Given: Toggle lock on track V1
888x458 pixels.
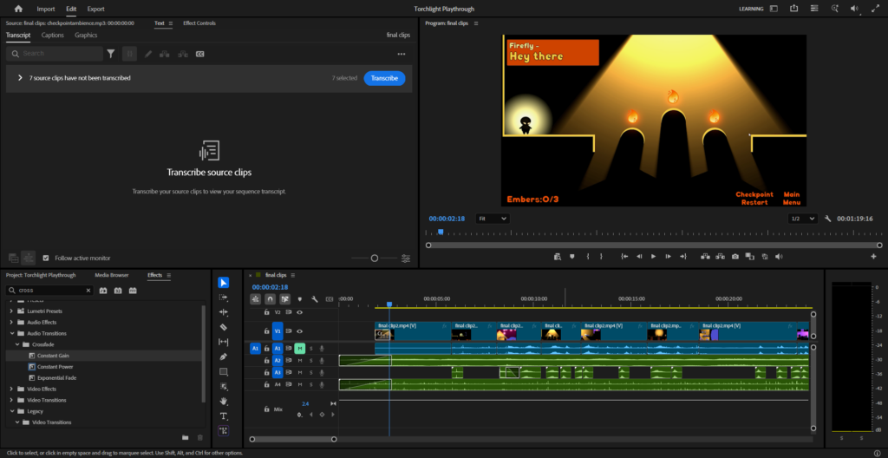Looking at the screenshot, I should coord(267,331).
